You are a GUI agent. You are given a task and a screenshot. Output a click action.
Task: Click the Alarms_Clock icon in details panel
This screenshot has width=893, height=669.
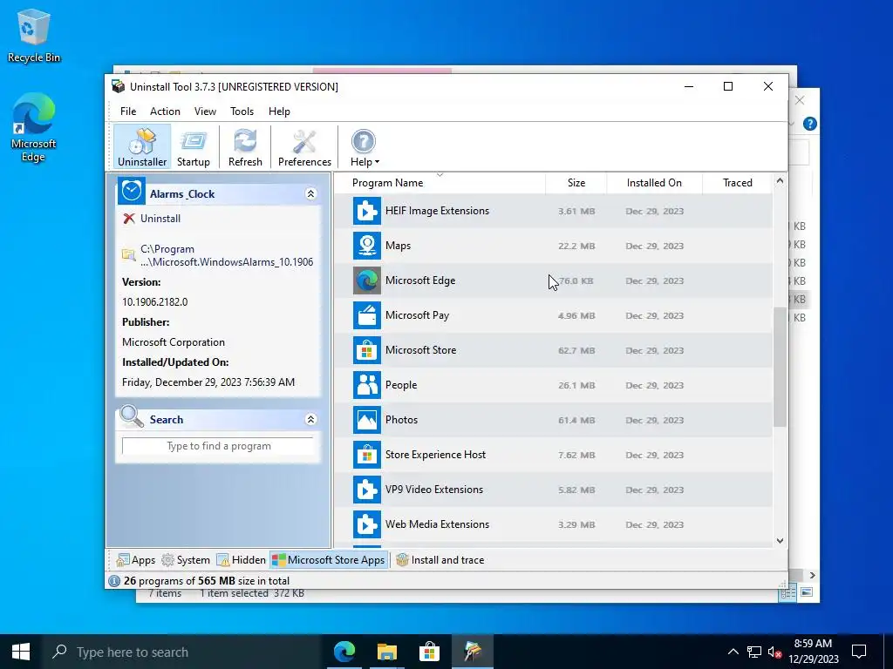[132, 191]
